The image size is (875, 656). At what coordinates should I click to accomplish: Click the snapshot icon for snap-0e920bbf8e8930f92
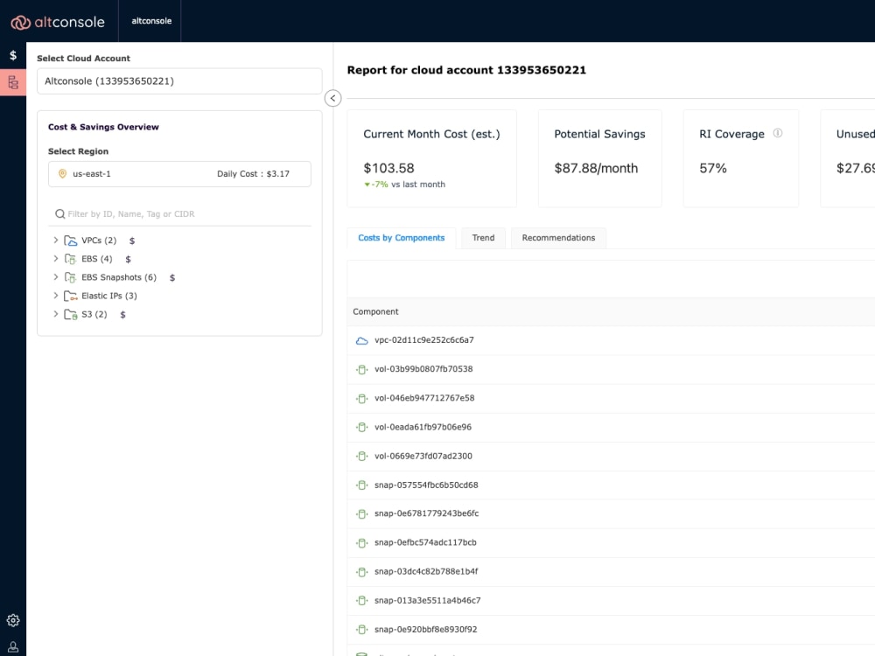click(361, 630)
